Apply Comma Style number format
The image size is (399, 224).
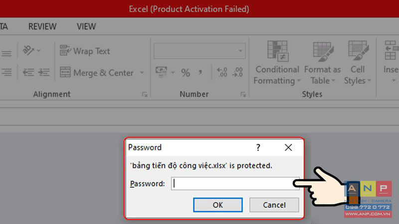point(200,73)
